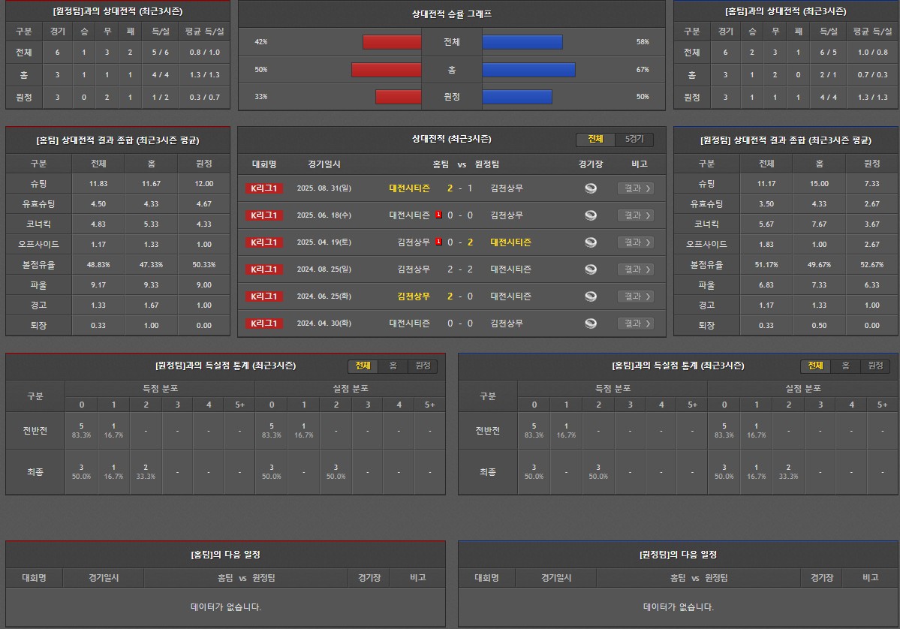Click stadium icon for 2024. 08. 25 match
Image resolution: width=900 pixels, height=629 pixels.
[x=591, y=269]
